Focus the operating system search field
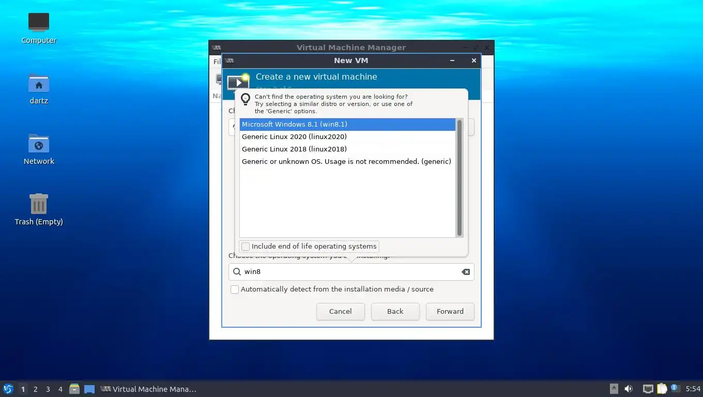Screen dimensions: 703x397 point(352,272)
